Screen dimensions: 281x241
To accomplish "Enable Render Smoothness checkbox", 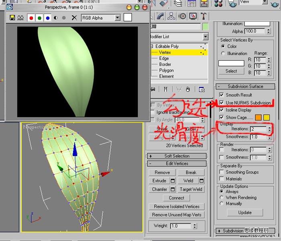I will [x=222, y=157].
